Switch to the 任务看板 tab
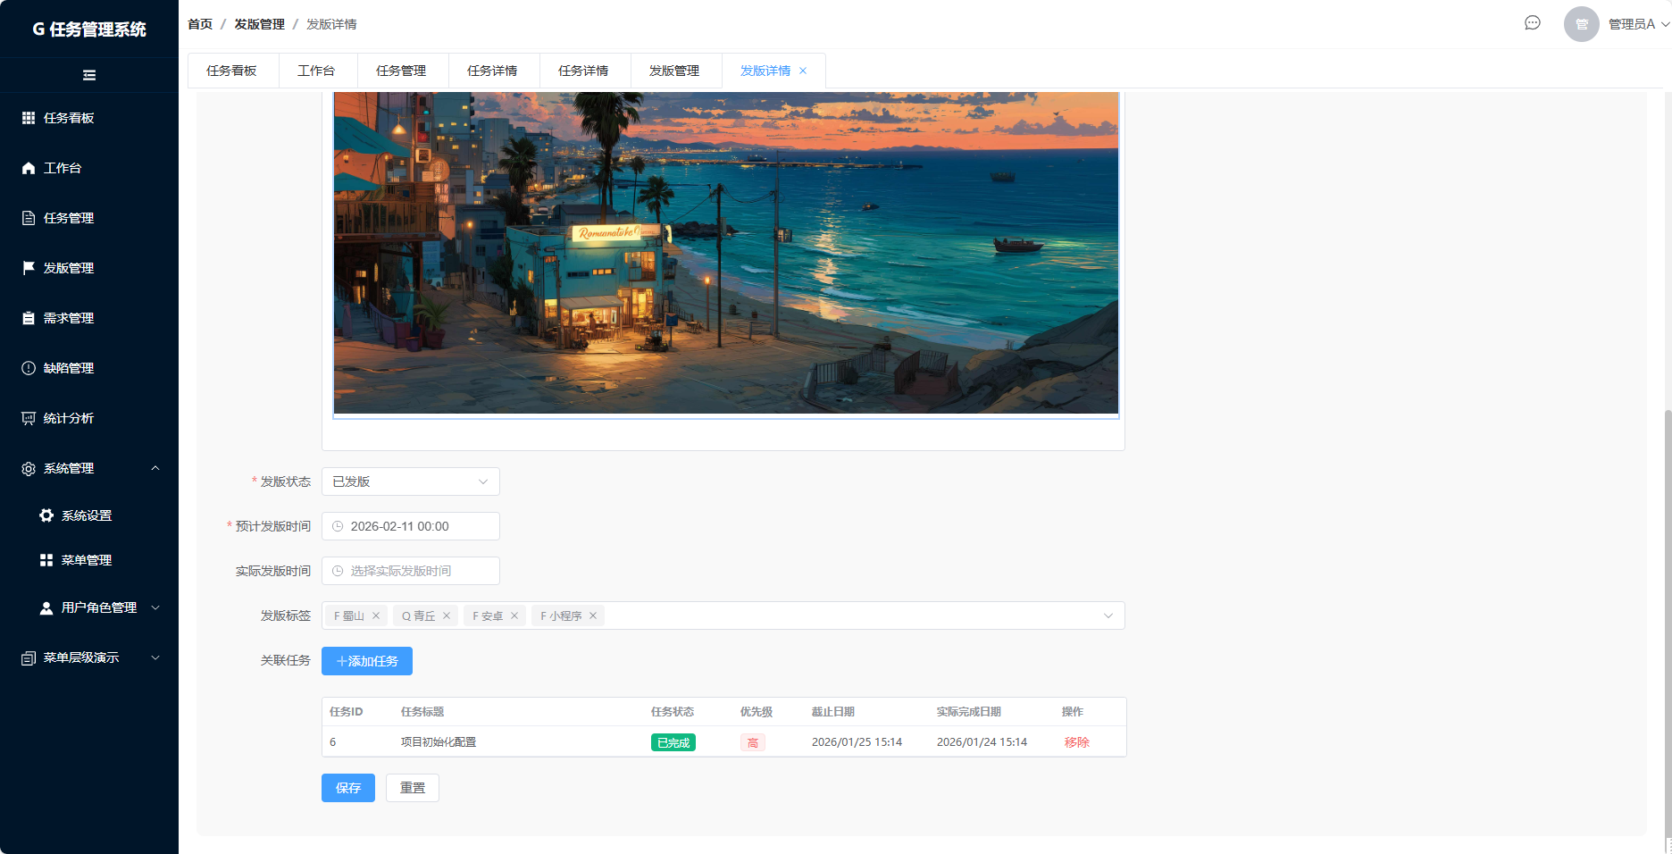The height and width of the screenshot is (854, 1672). pyautogui.click(x=232, y=71)
